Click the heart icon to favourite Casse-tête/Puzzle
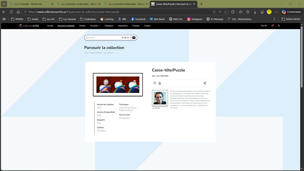 [x=155, y=83]
